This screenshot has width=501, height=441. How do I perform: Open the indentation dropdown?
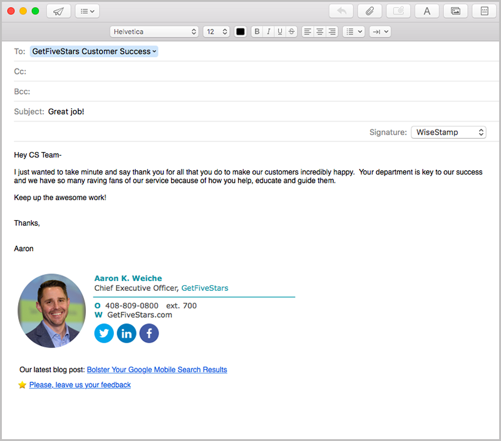[x=380, y=32]
